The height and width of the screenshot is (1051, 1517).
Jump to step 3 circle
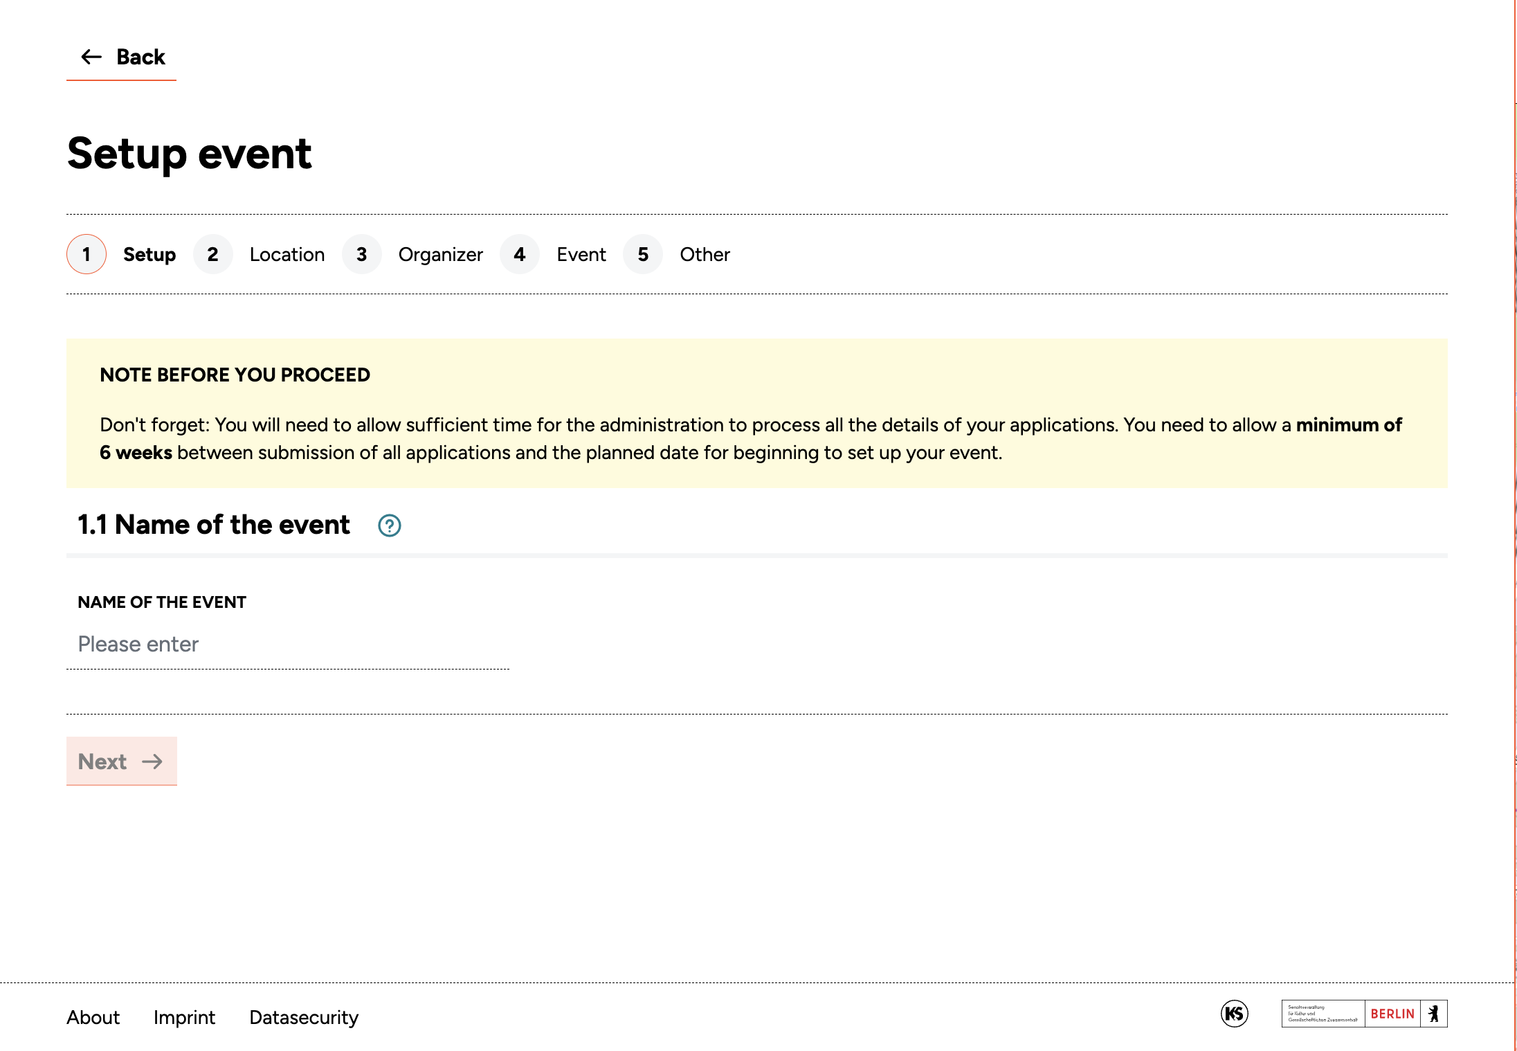pos(361,255)
